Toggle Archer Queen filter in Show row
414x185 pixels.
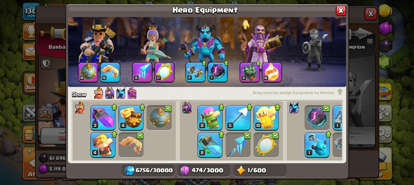coord(110,93)
